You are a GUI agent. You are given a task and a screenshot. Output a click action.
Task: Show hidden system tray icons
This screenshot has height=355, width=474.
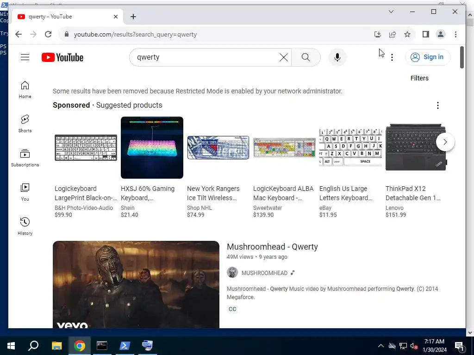[380, 346]
